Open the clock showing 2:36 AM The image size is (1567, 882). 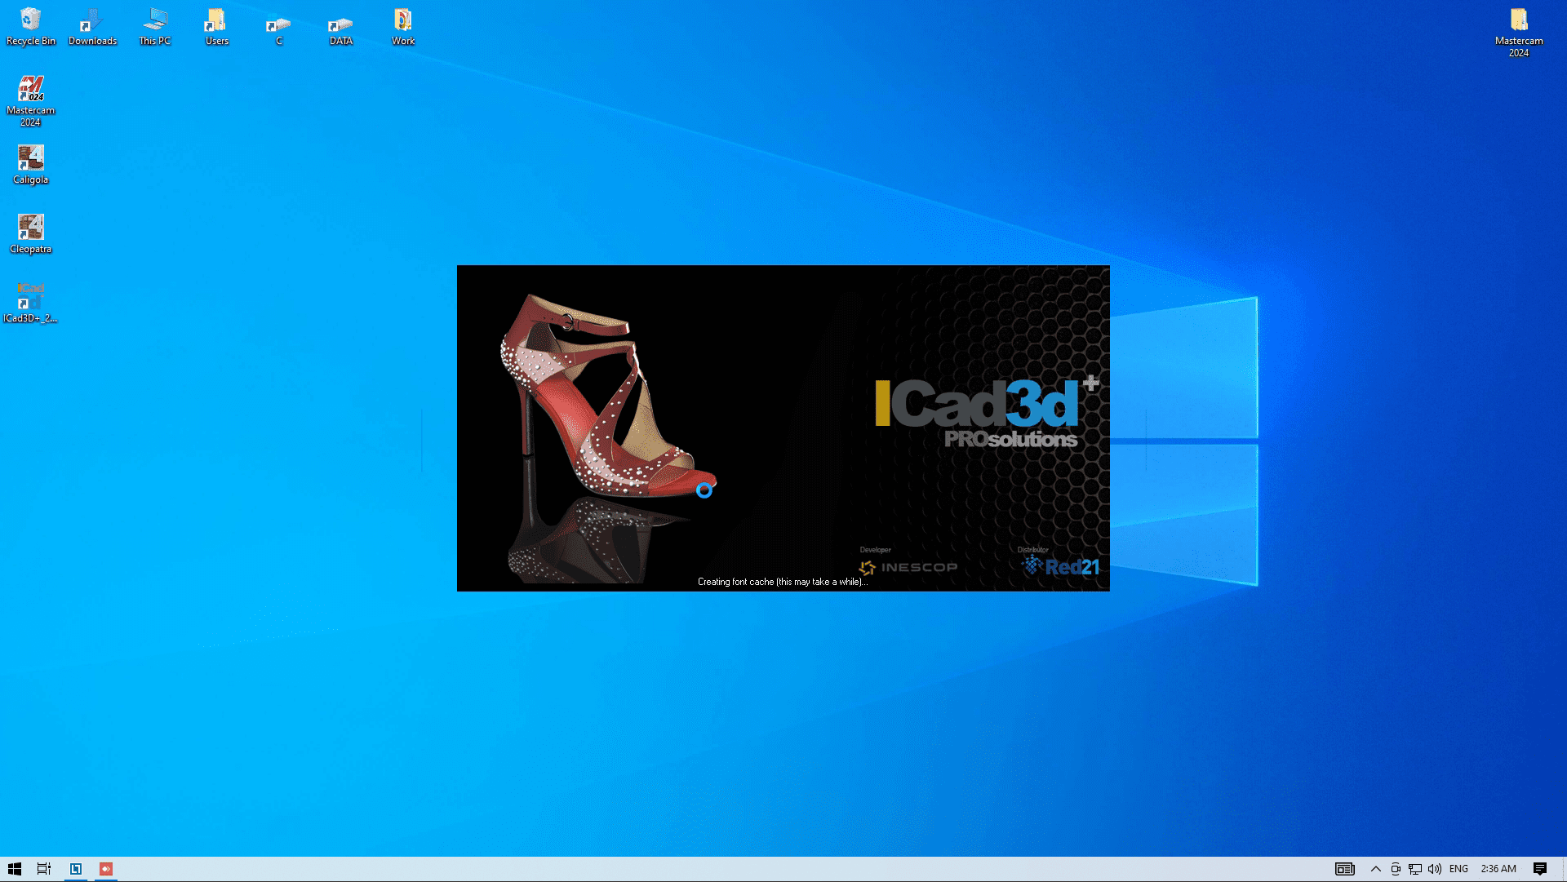(x=1498, y=869)
